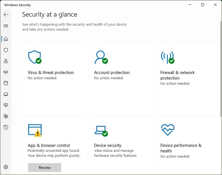Open Firewall & network sidebar antenna icon

point(6,72)
